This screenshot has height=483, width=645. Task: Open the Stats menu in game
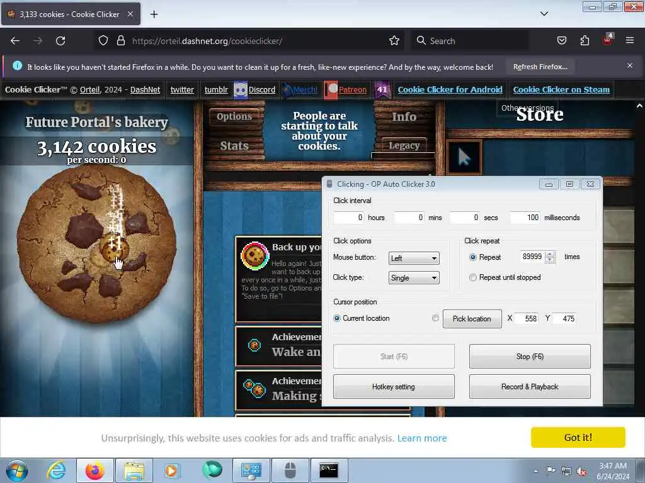pyautogui.click(x=234, y=146)
